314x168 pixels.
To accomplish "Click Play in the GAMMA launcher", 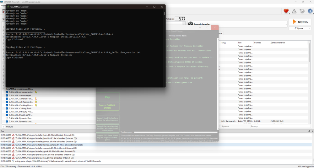I will point(107,97).
